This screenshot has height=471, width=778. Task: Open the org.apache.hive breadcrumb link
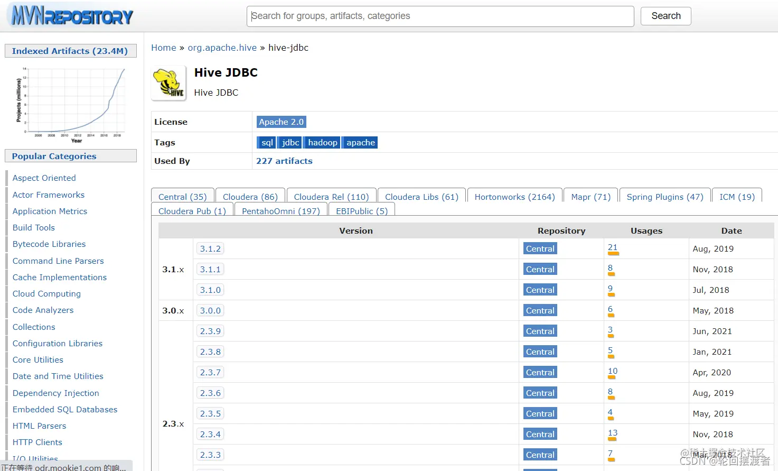[222, 48]
